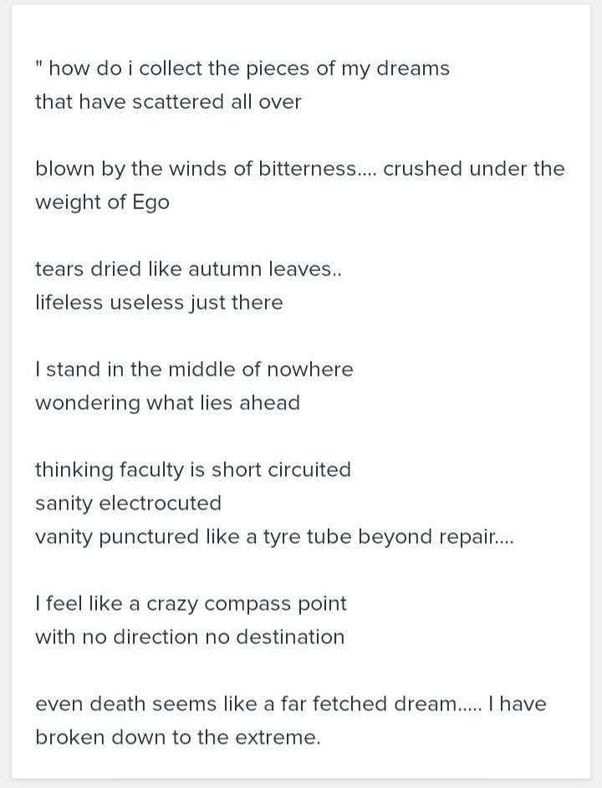
Task: Click the trailing words "I have"
Action: point(517,704)
